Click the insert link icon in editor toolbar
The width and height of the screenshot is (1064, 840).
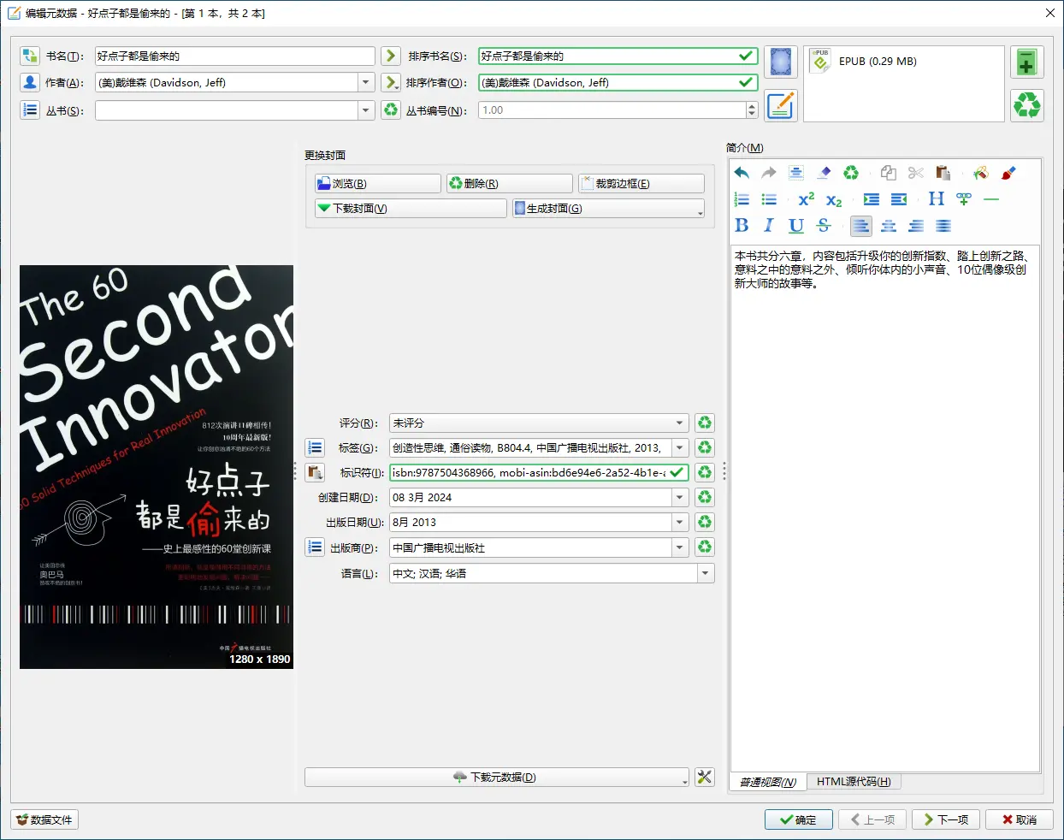pyautogui.click(x=964, y=199)
